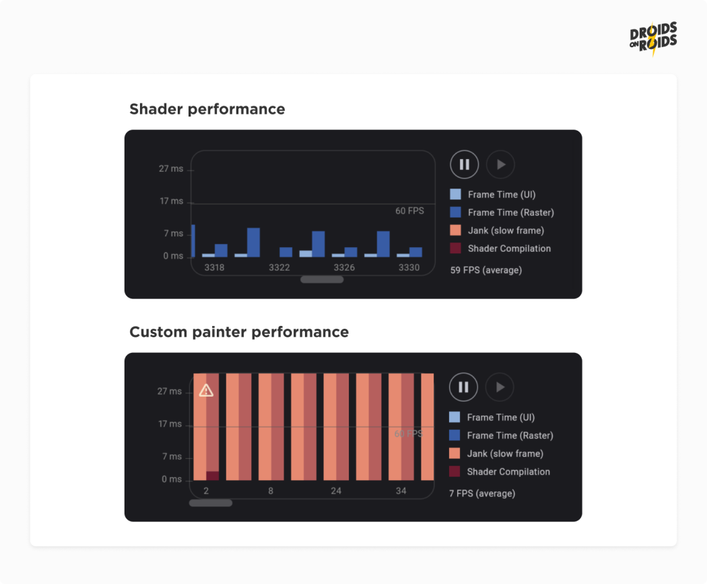Click Frame Time (Raster) swatch in shader legend

tap(456, 212)
